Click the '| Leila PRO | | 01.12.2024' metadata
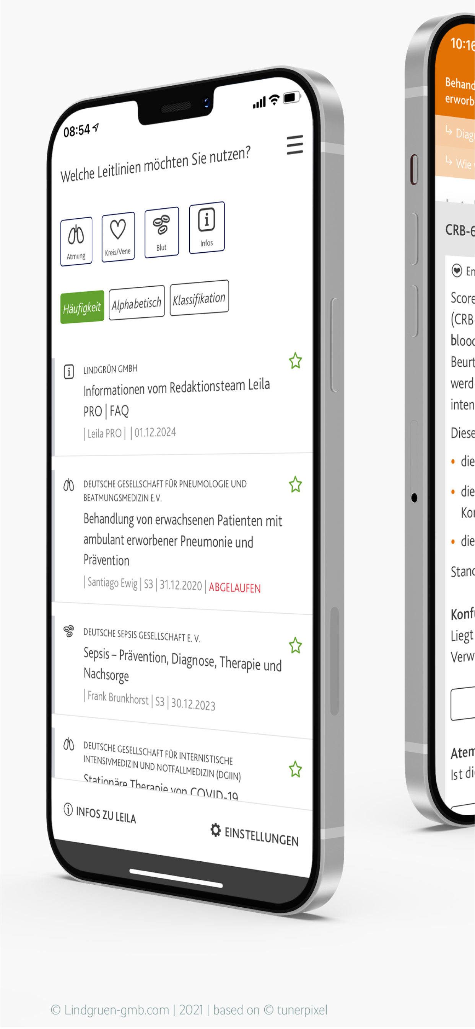Viewport: 475px width, 1029px height. pos(130,433)
